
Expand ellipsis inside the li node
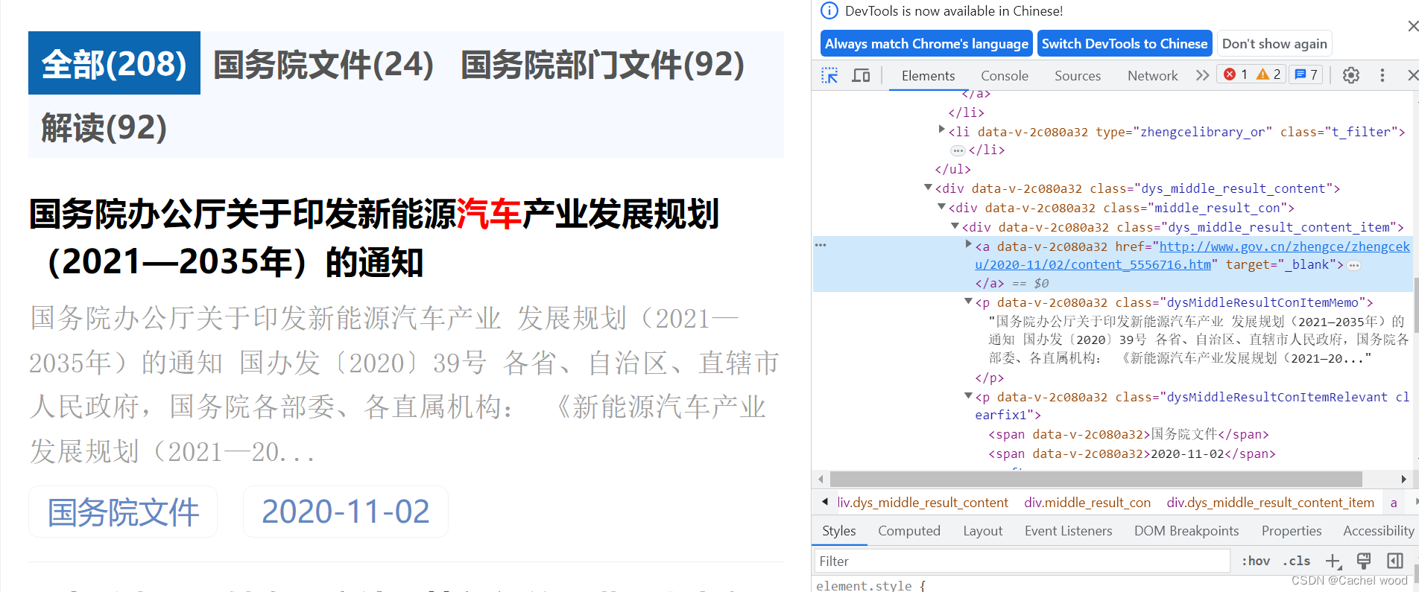958,150
